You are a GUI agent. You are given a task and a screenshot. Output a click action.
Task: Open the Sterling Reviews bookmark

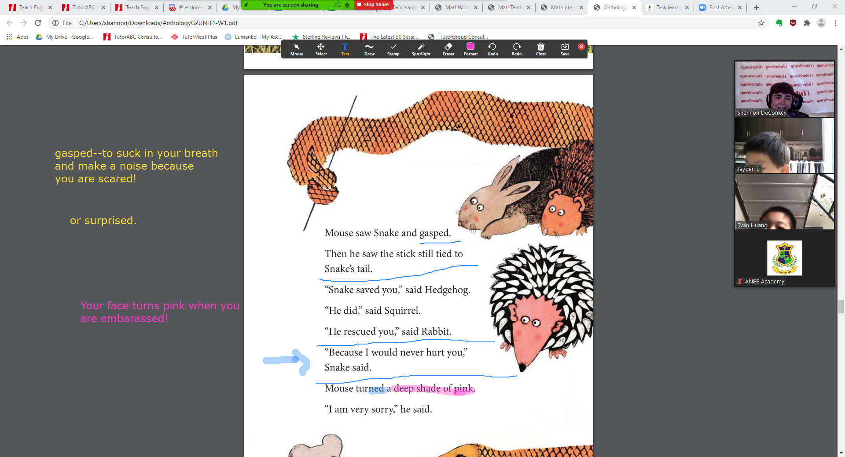coord(322,37)
